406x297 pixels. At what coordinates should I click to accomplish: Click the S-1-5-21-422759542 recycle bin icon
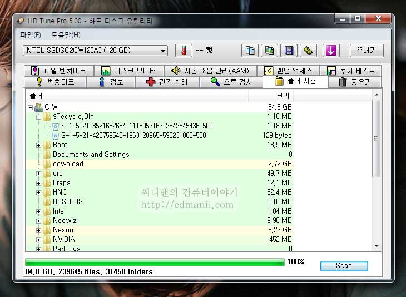click(56, 136)
